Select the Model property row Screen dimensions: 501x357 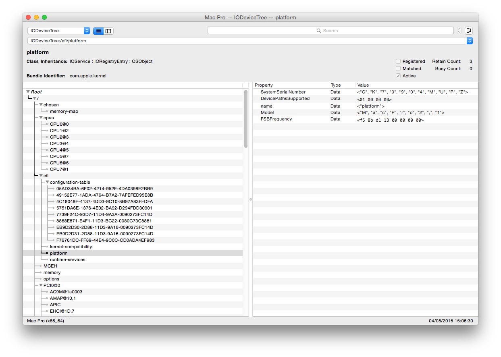coord(366,112)
